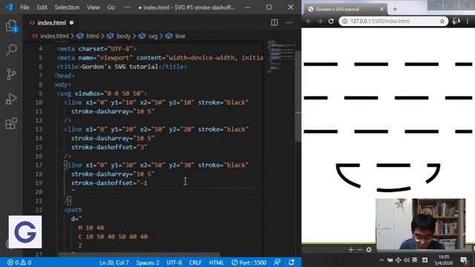Click the horizontal editor scrollbar
The image size is (475, 267).
(139, 255)
